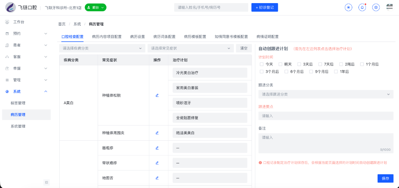This screenshot has width=399, height=188.
Task: Check the 3个月后 checkbox
Action: (261, 71)
